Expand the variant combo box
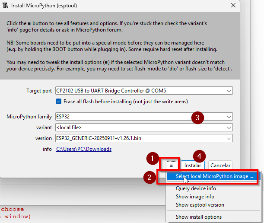This screenshot has width=264, height=223. pyautogui.click(x=228, y=127)
